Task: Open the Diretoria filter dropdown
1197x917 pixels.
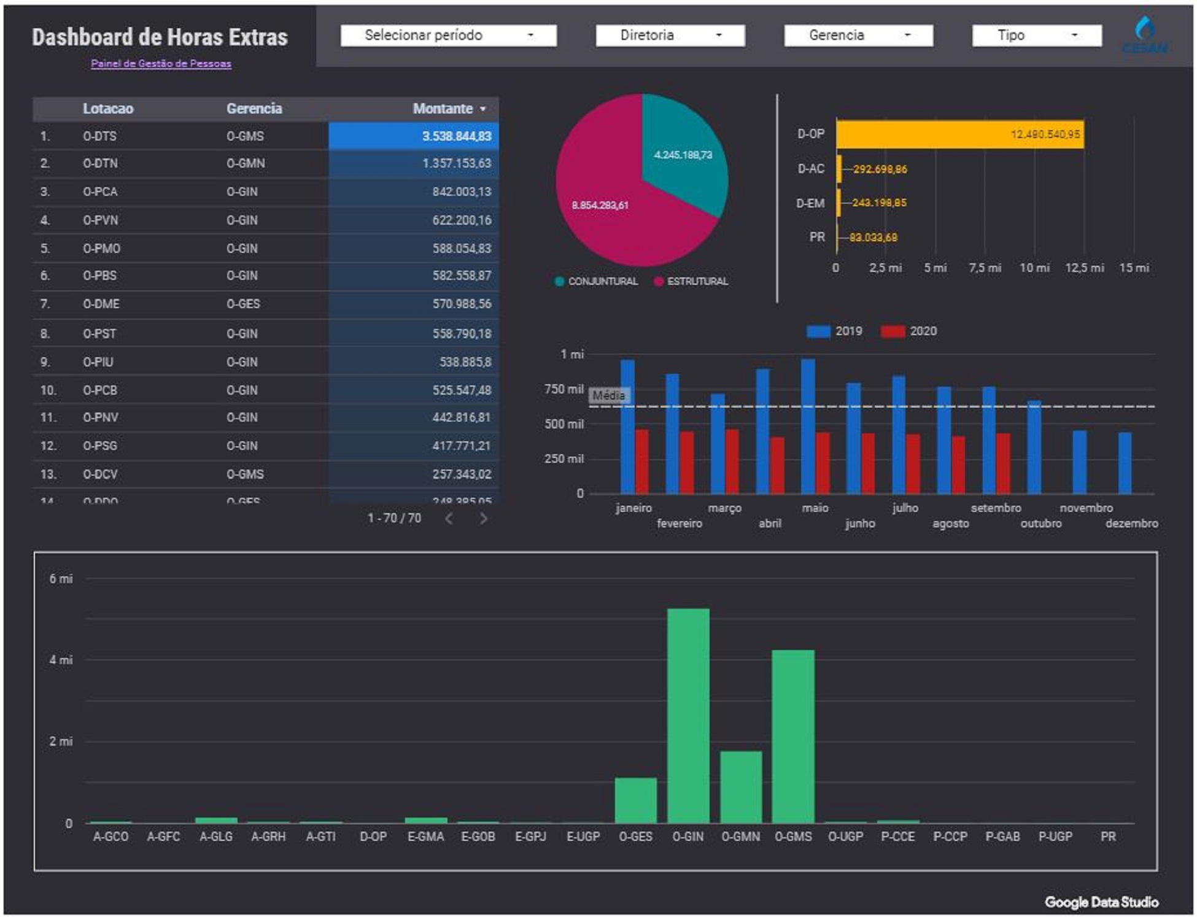Action: coord(669,35)
